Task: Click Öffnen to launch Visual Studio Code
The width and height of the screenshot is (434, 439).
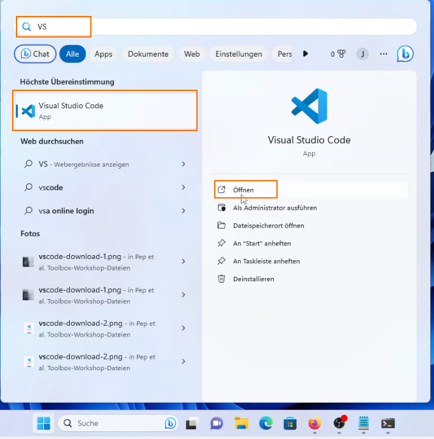Action: point(309,190)
